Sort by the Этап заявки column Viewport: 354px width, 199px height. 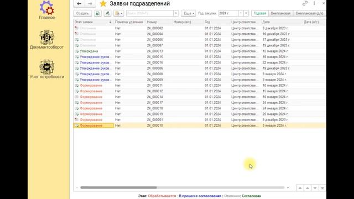(93, 22)
